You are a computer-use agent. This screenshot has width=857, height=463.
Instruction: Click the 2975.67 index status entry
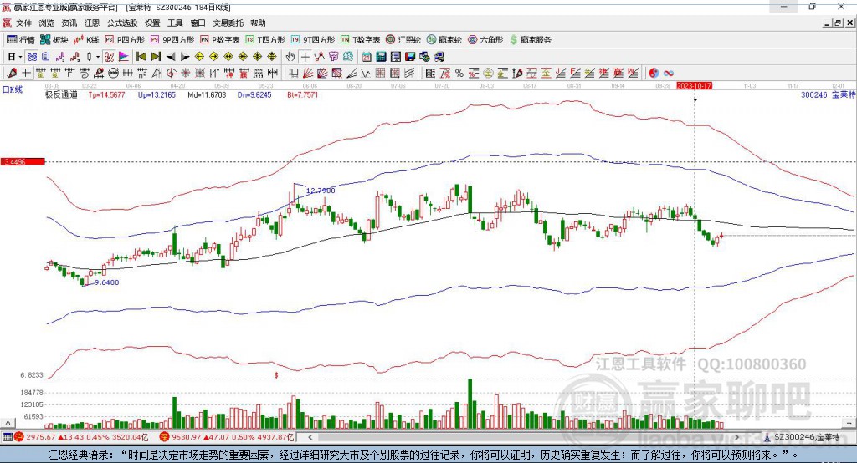[x=81, y=437]
